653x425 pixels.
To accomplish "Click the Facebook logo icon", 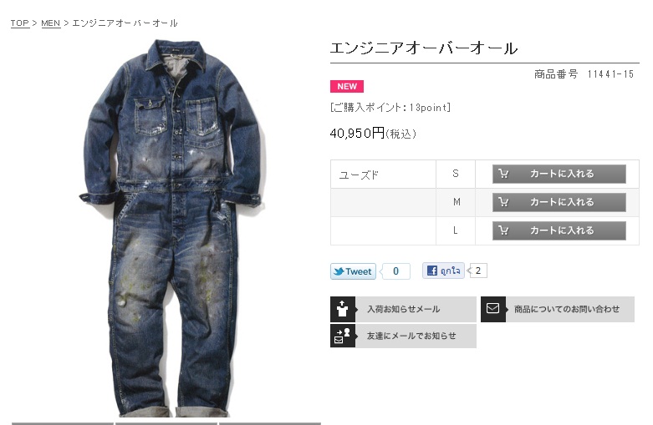I will [x=432, y=271].
